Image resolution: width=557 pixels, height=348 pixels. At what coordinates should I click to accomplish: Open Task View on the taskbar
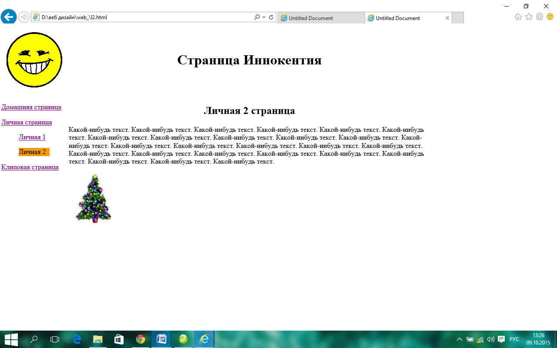click(x=55, y=339)
